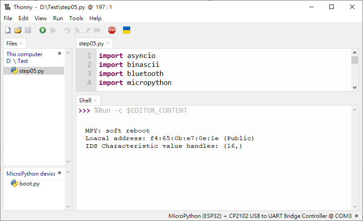Stop the backend with red STOP icon
363x221 pixels.
tap(112, 30)
